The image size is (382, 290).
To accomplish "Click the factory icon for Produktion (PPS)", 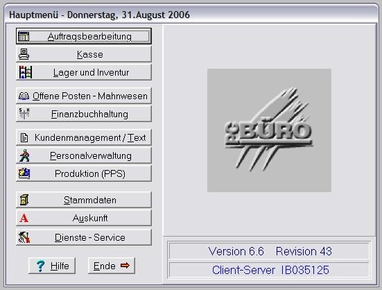I will [x=24, y=173].
